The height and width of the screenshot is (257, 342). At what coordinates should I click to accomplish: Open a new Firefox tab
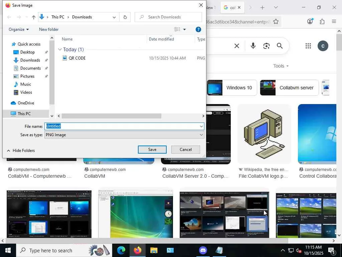point(263,8)
